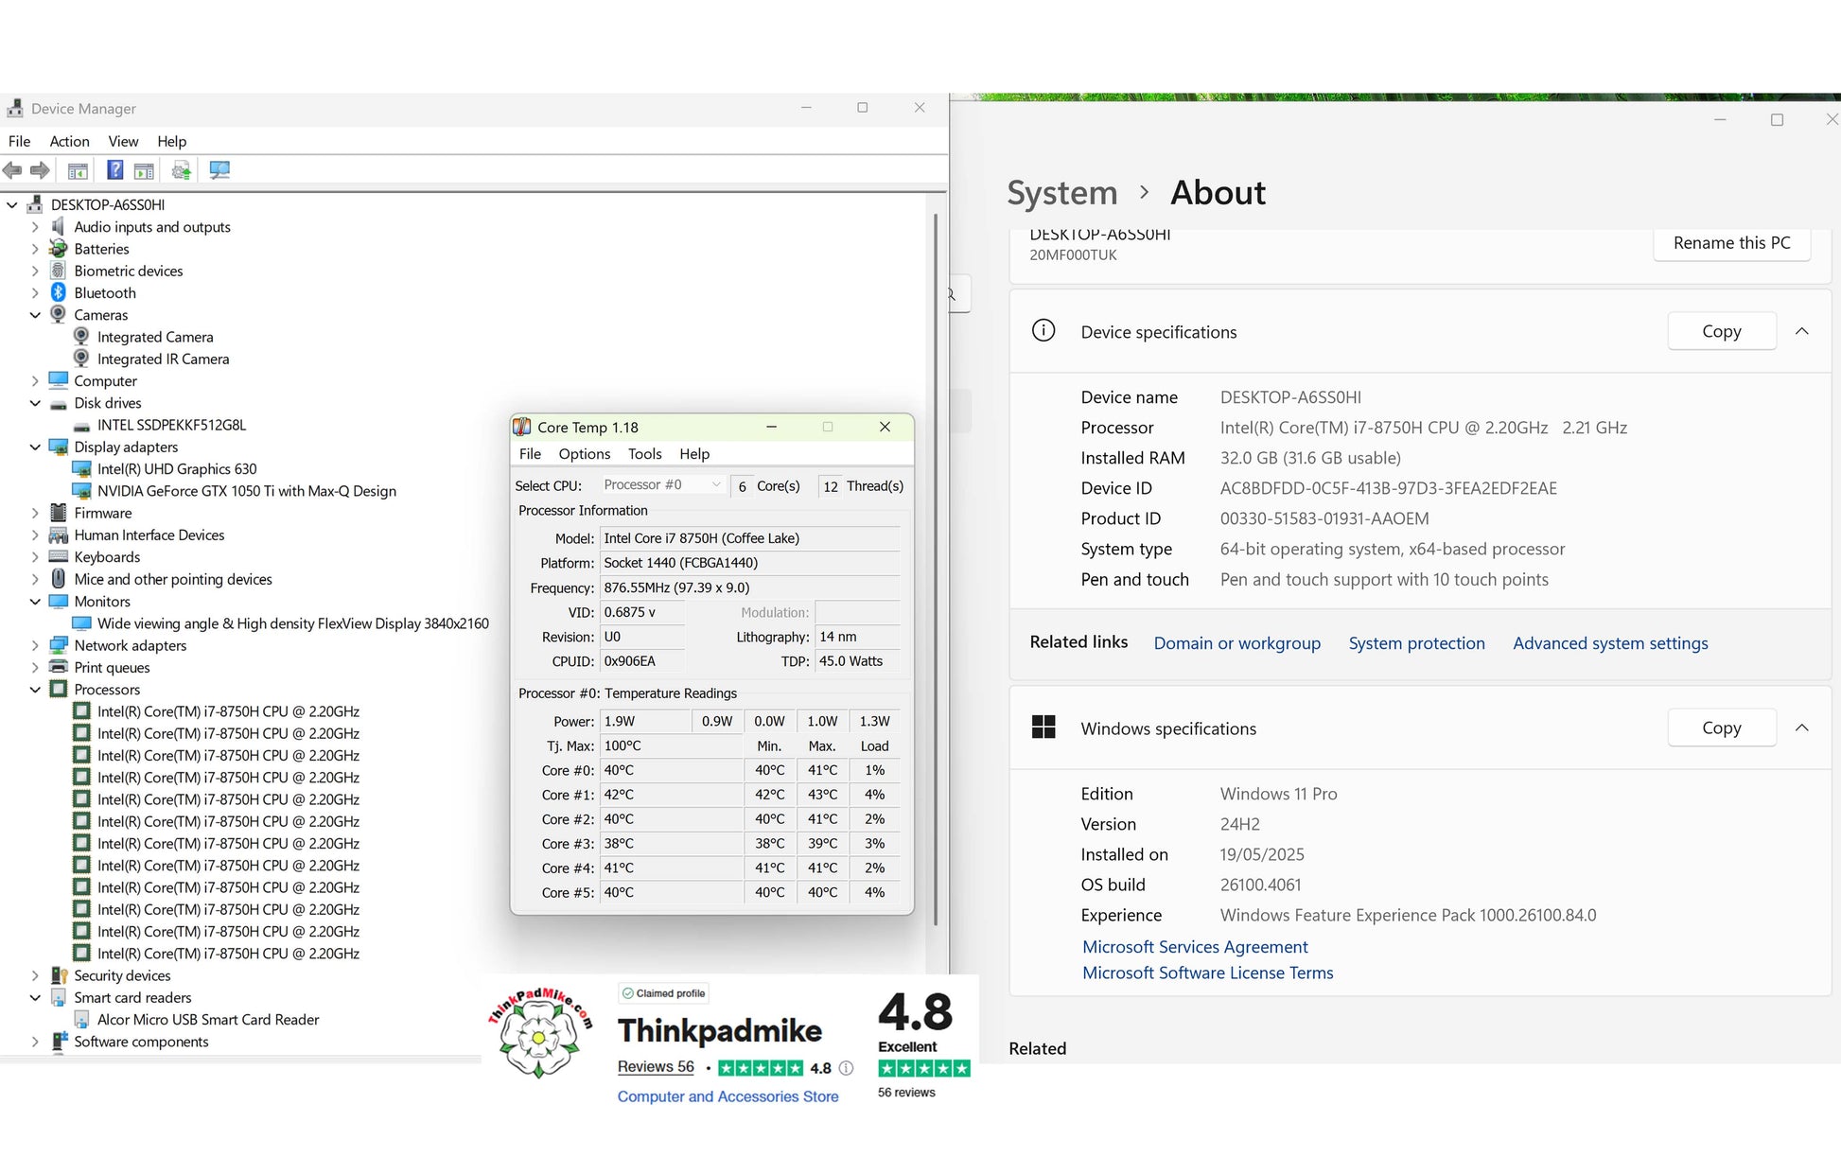Copy the Windows specifications
The width and height of the screenshot is (1841, 1157).
click(x=1722, y=728)
